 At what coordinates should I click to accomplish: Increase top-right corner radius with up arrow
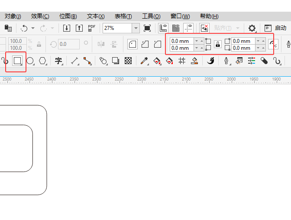coord(263,41)
